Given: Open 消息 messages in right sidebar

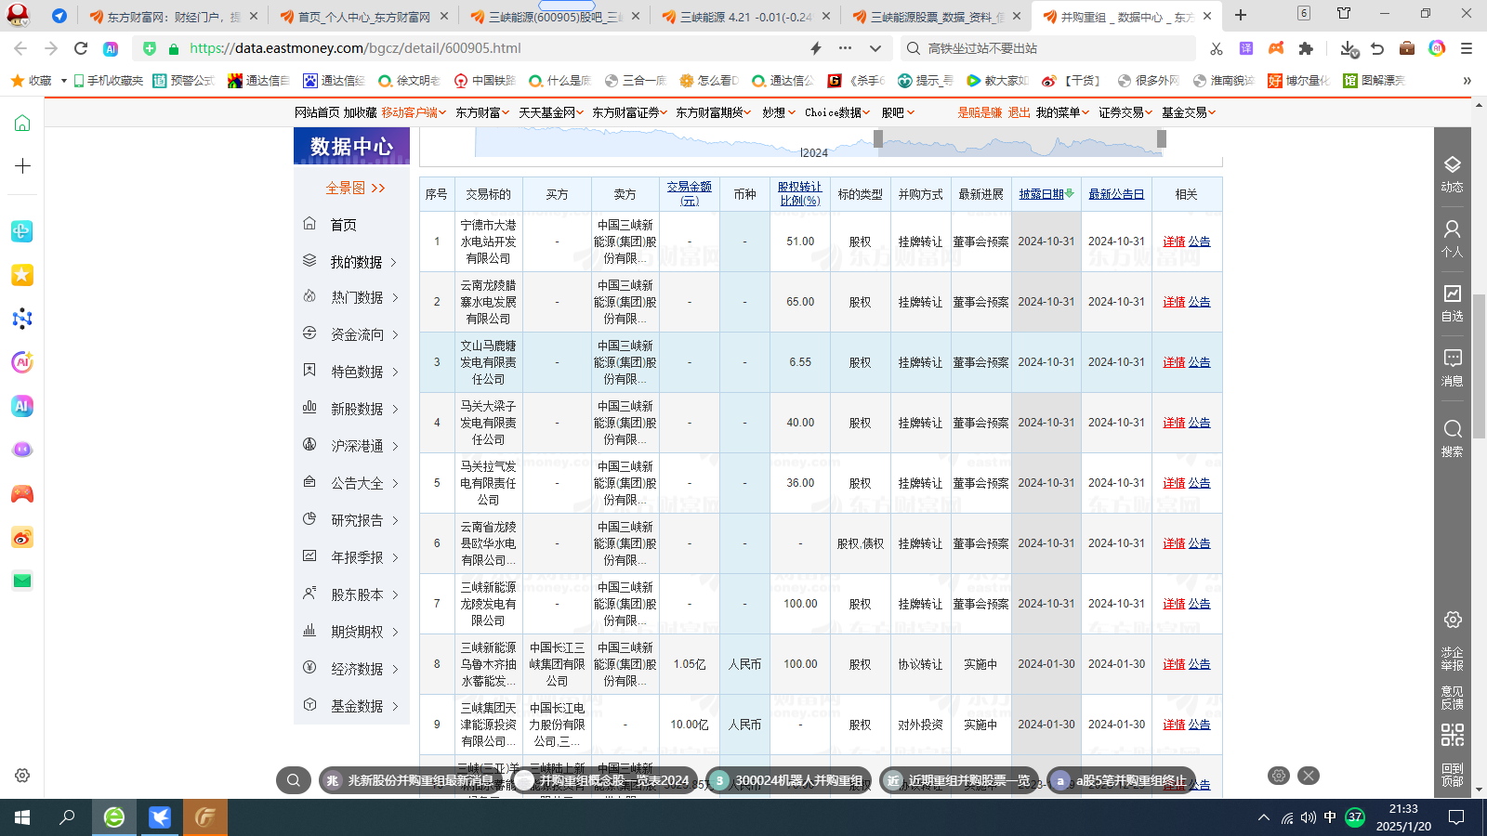Looking at the screenshot, I should point(1452,367).
